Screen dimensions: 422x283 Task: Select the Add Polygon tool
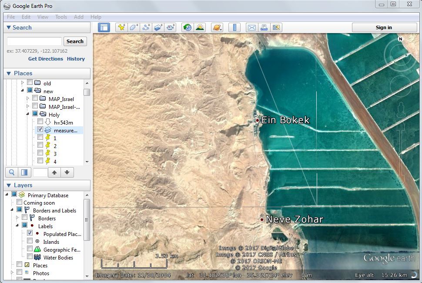(134, 27)
